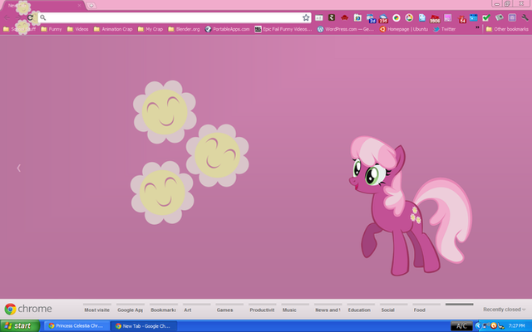Click the green checkmark extension icon

pyautogui.click(x=486, y=17)
